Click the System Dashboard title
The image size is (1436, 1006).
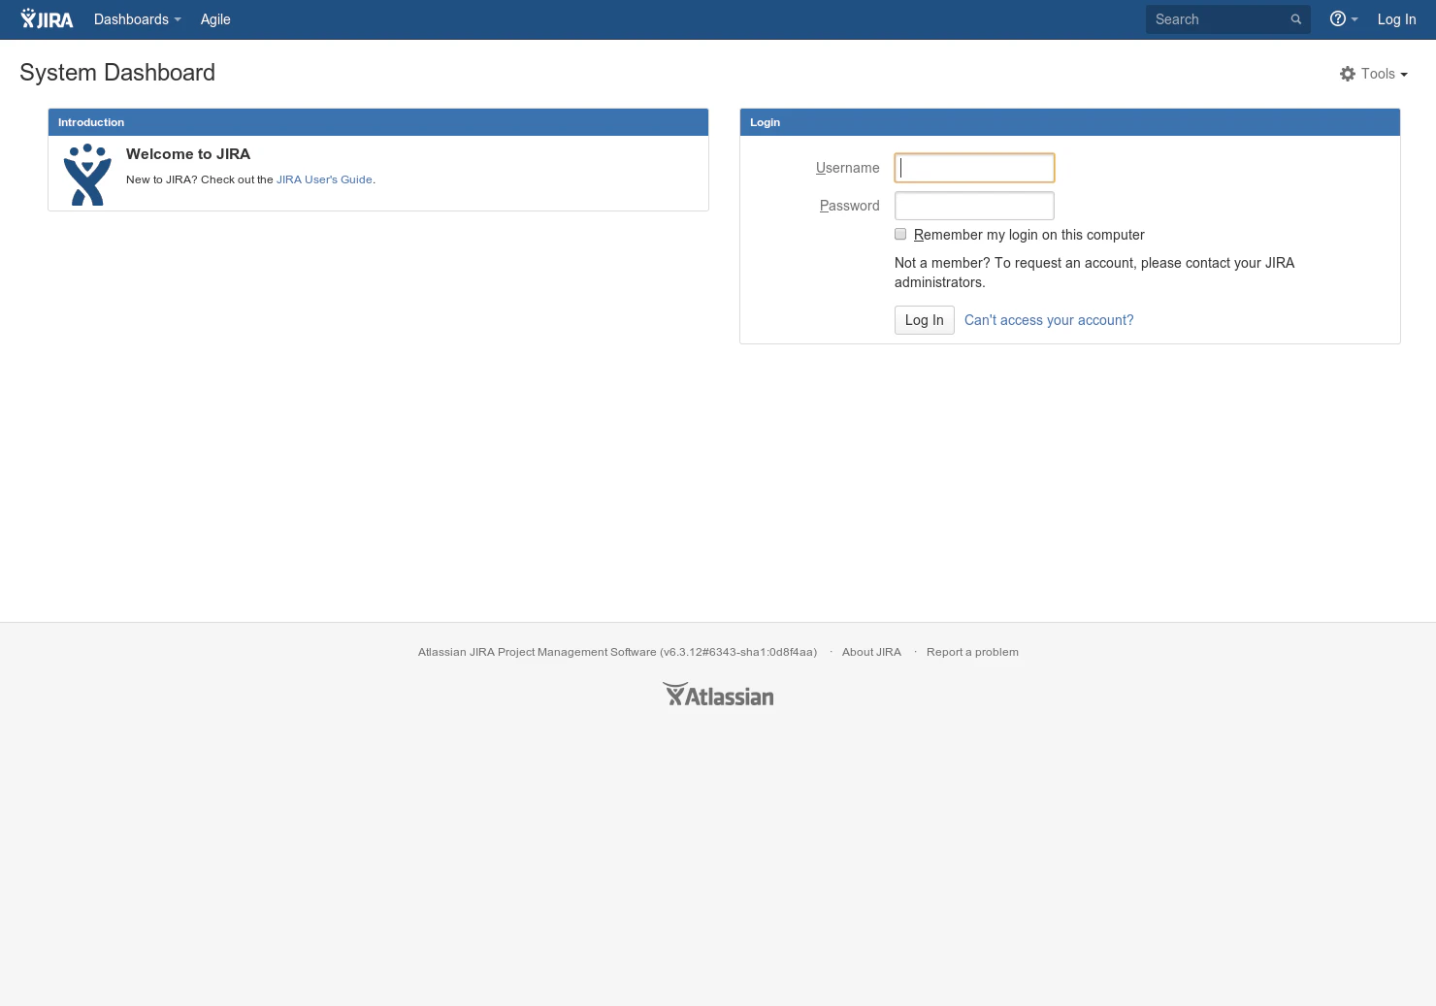tap(117, 73)
